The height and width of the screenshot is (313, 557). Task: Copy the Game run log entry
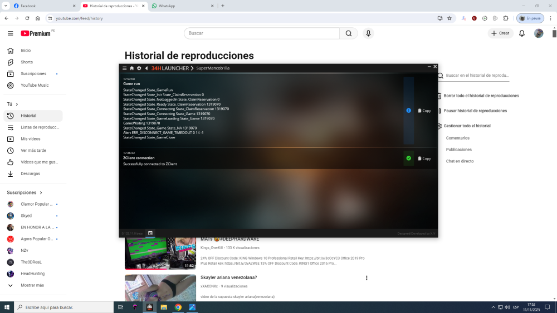[x=424, y=111]
